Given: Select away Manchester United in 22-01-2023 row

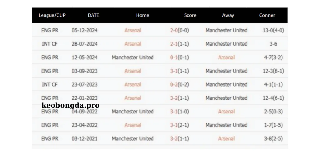Looking at the screenshot, I should pos(227,98).
